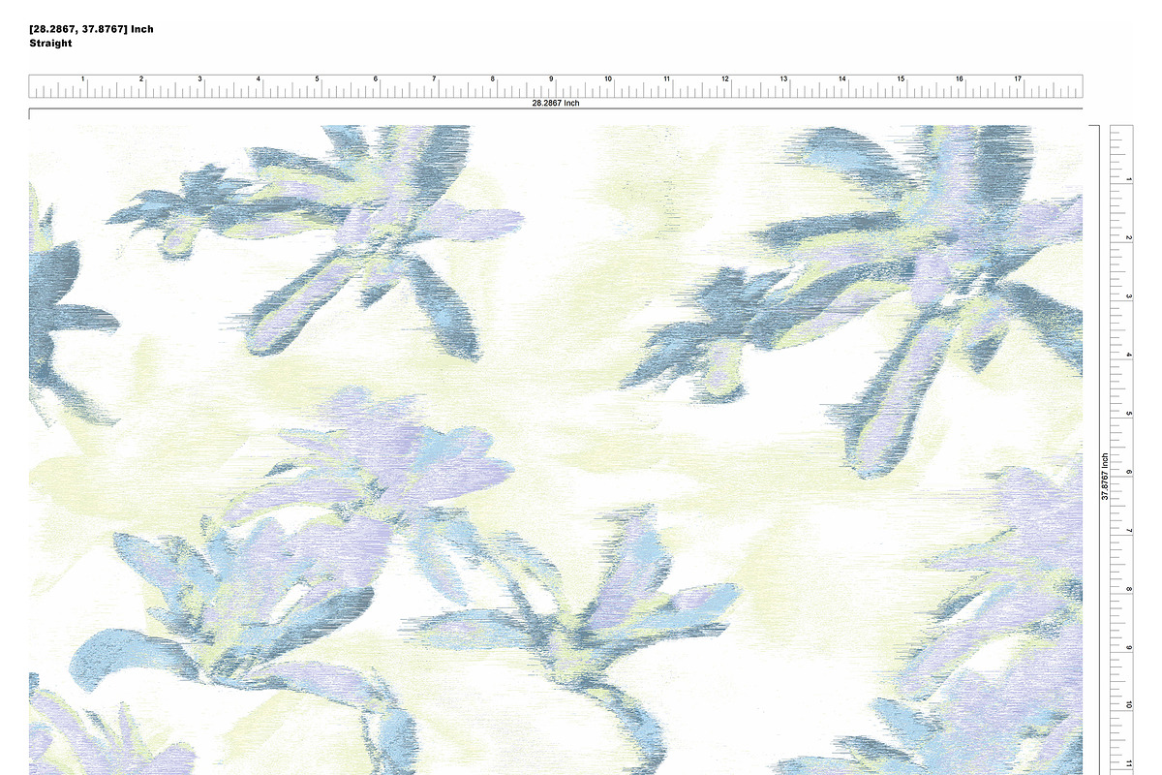Viewport: 1162px width, 775px height.
Task: Click number 6 on the vertical ruler
Action: pos(1128,473)
